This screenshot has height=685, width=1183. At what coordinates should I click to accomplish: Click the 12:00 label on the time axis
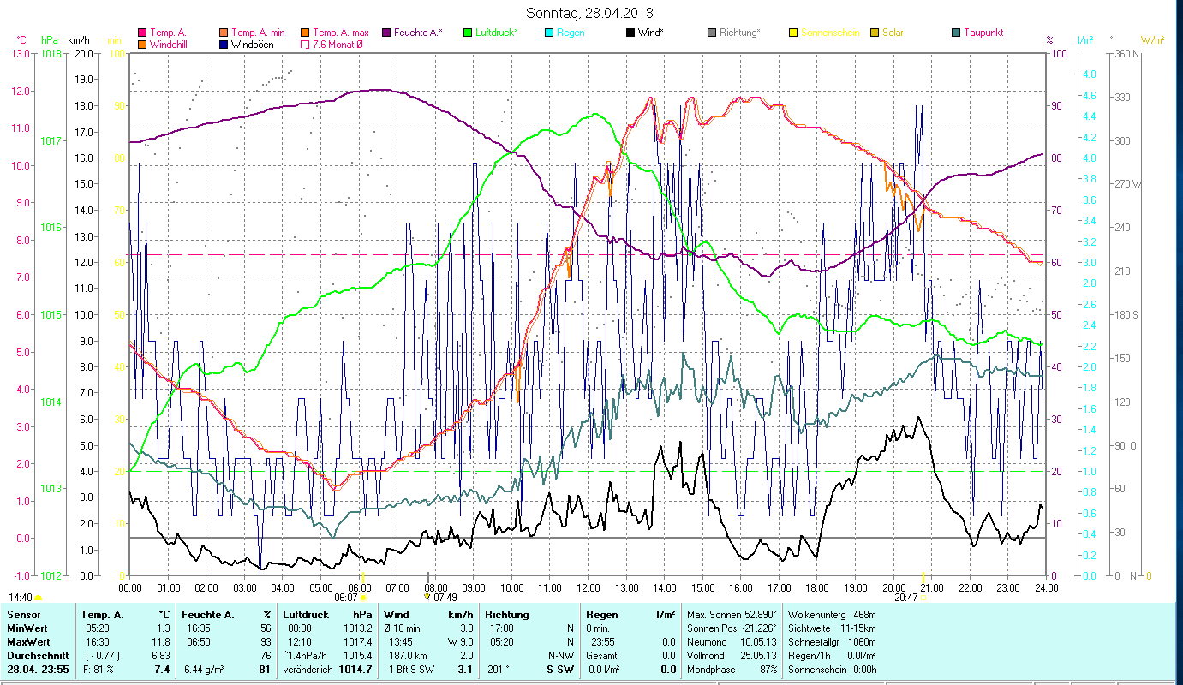[x=589, y=588]
